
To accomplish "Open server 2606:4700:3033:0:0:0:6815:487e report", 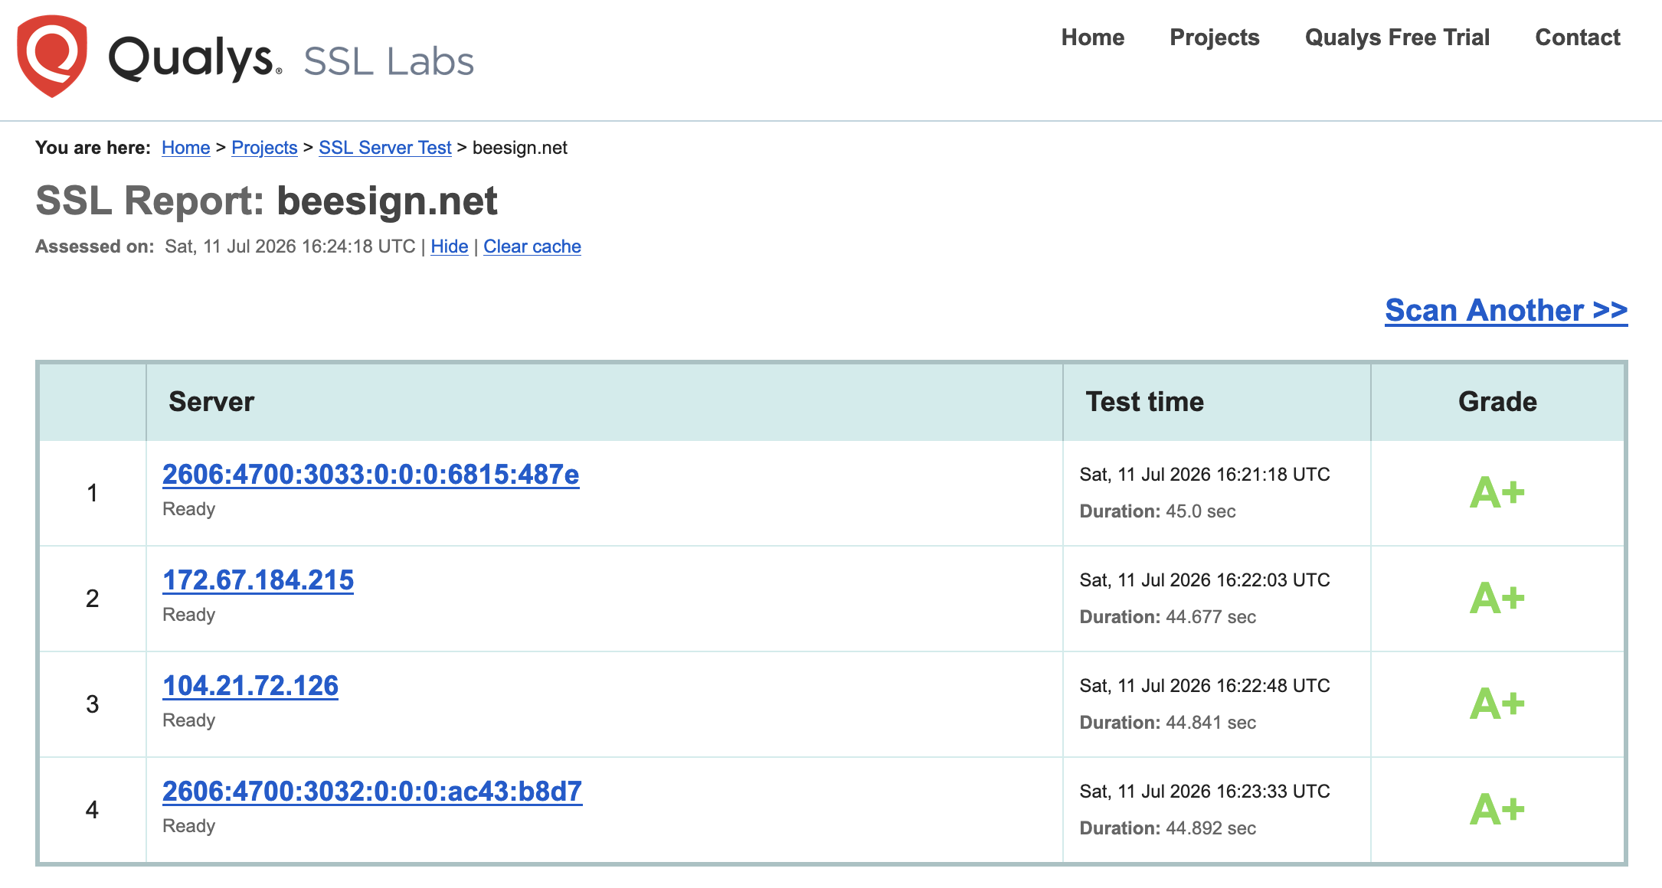I will click(x=371, y=475).
